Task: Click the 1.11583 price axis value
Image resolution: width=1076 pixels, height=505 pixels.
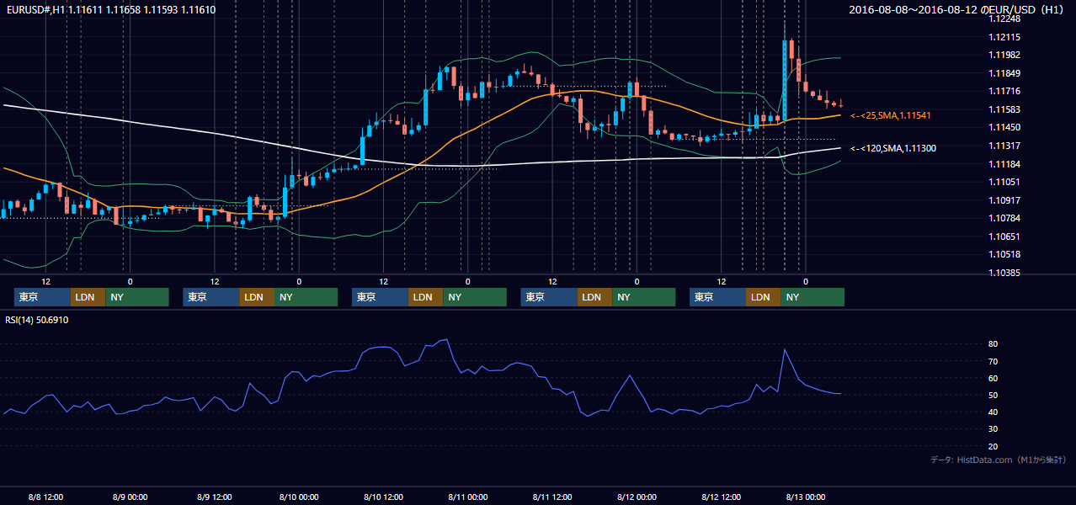Action: point(1005,109)
